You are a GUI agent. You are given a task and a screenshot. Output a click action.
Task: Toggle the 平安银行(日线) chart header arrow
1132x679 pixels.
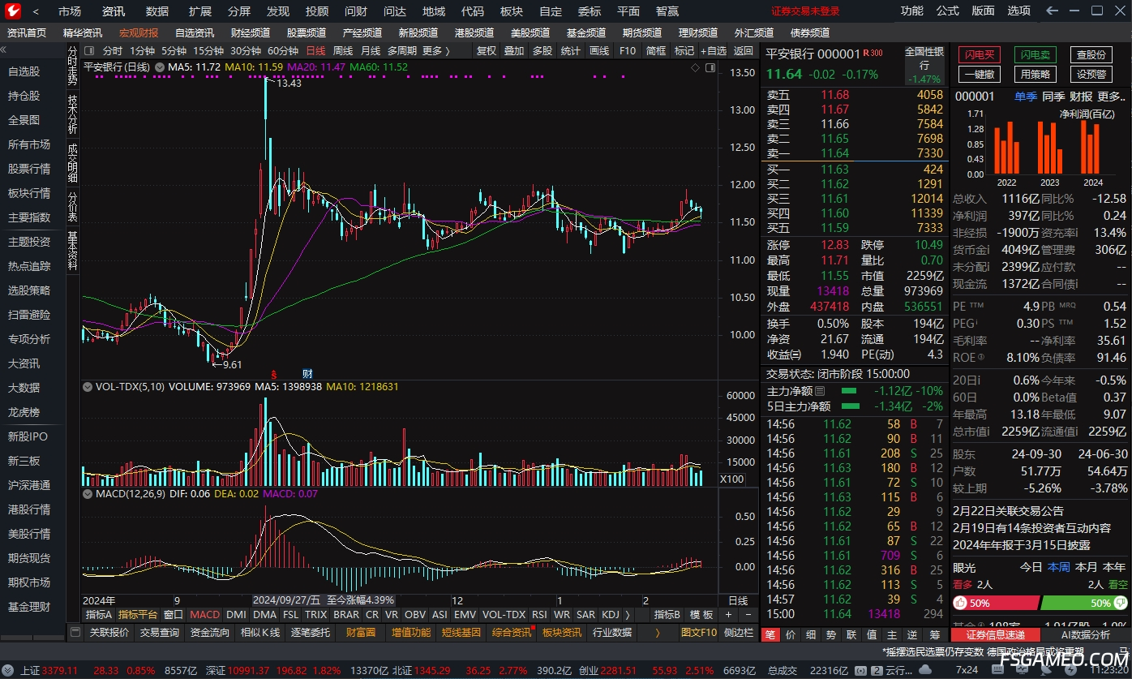click(x=159, y=67)
